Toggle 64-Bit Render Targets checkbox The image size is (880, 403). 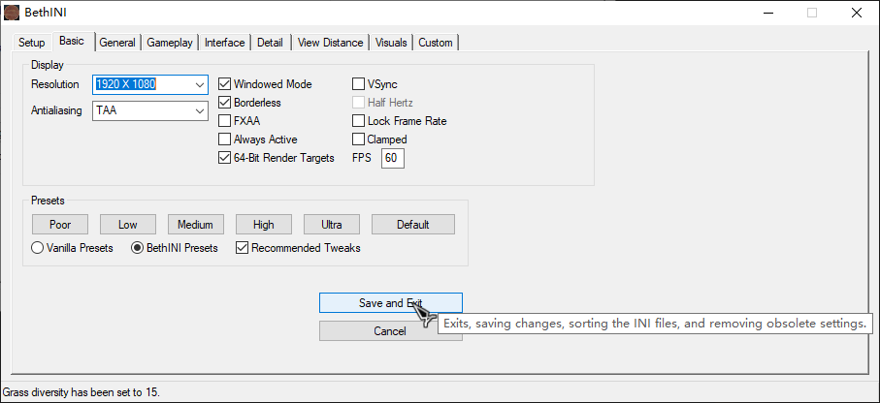coord(224,158)
